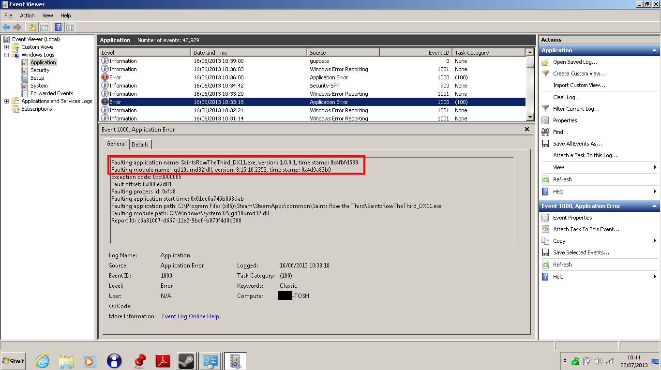Screen dimensions: 661x370
Task: Open Steam from the taskbar
Action: coord(186,361)
